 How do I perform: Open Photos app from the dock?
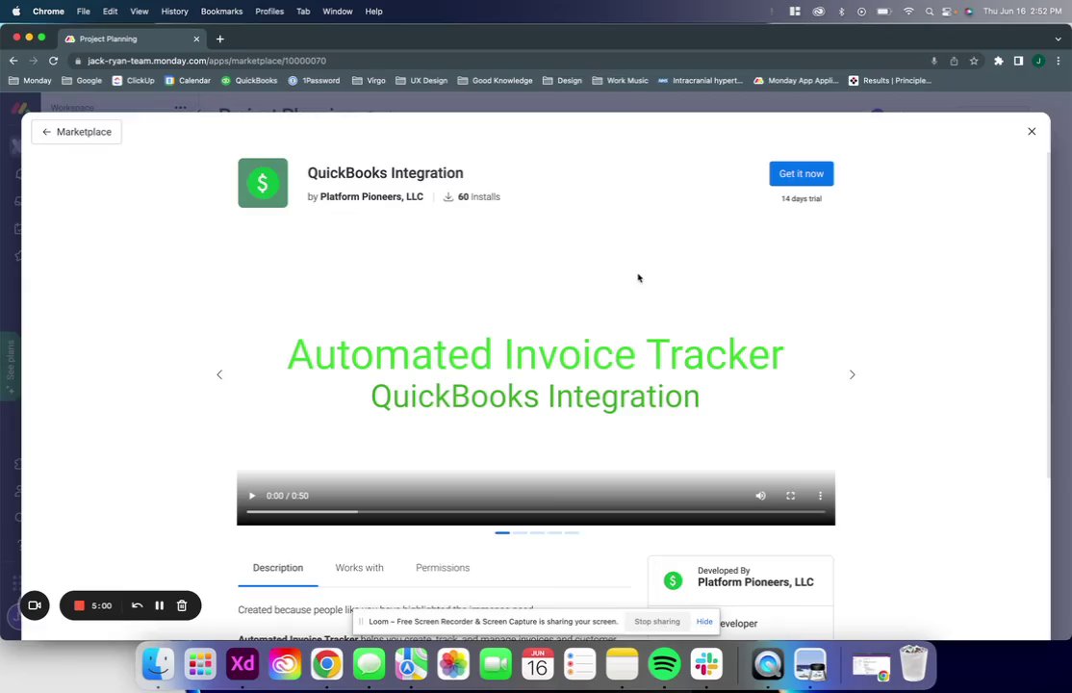click(453, 664)
